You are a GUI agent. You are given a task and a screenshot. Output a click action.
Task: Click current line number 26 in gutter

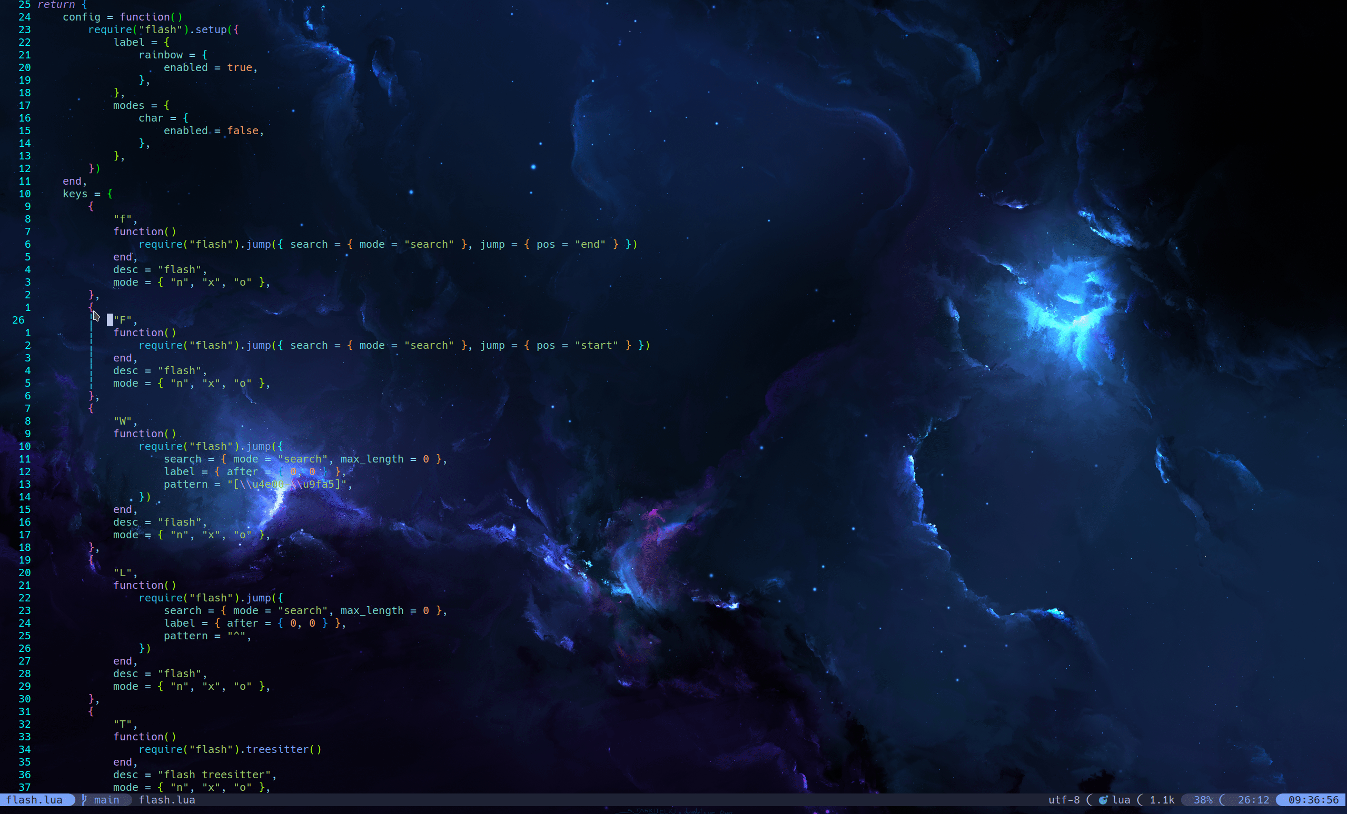point(18,320)
